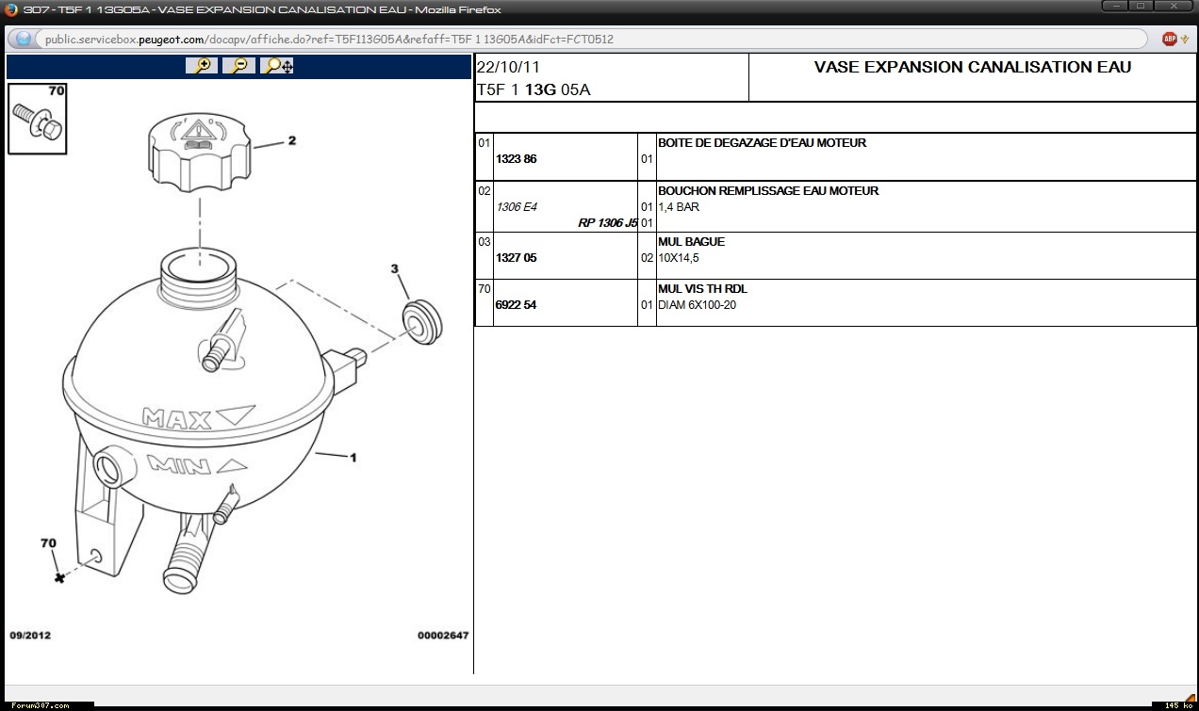Select part number 6922 54
Image resolution: width=1199 pixels, height=711 pixels.
coord(516,305)
